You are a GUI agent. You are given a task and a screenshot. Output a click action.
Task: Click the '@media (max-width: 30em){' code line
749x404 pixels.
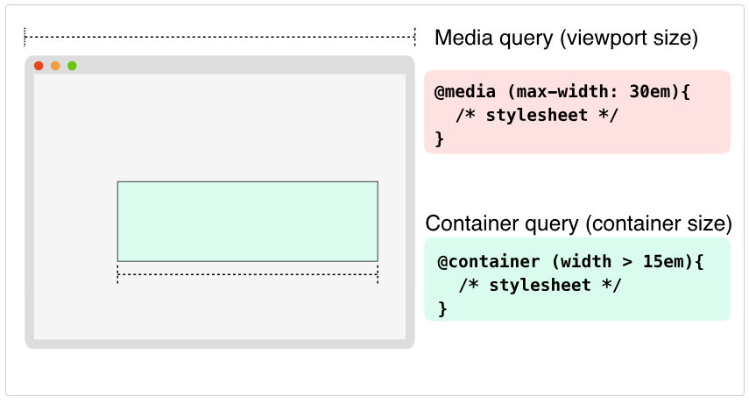coord(562,91)
